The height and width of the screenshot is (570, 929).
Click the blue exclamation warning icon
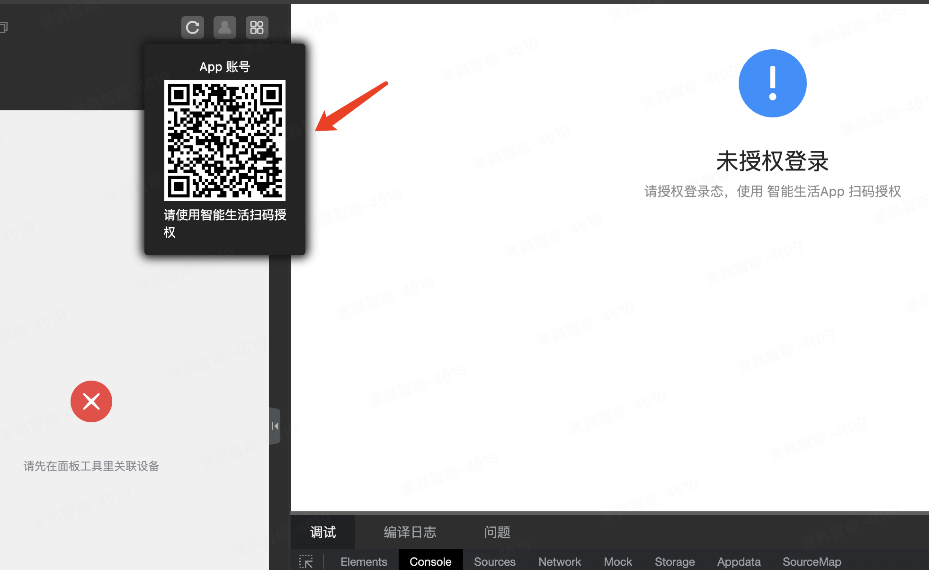[x=772, y=83]
